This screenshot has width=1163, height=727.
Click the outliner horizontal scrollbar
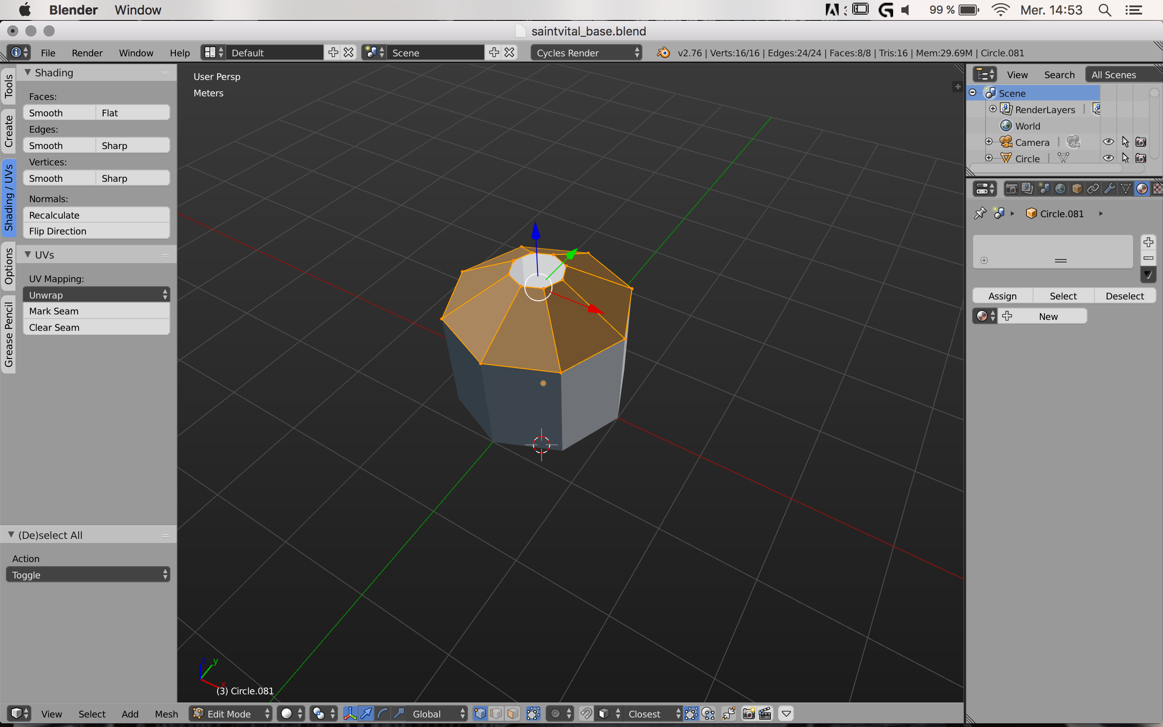tap(1048, 169)
